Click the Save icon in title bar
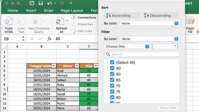The height and width of the screenshot is (112, 199). 41,3
